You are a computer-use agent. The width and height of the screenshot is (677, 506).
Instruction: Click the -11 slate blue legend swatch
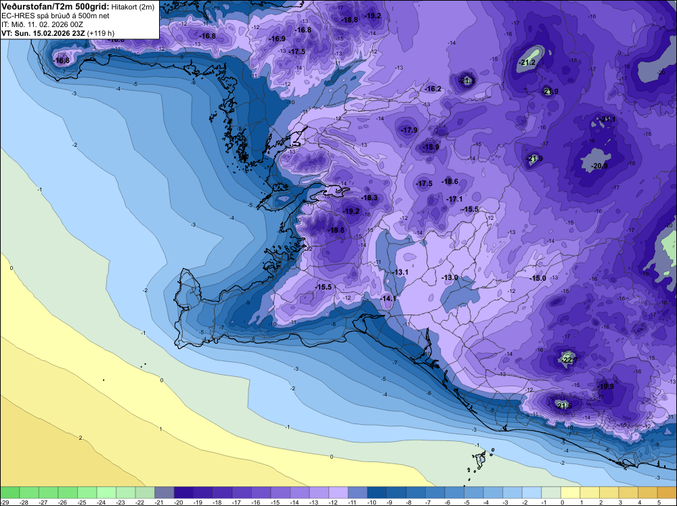358,492
